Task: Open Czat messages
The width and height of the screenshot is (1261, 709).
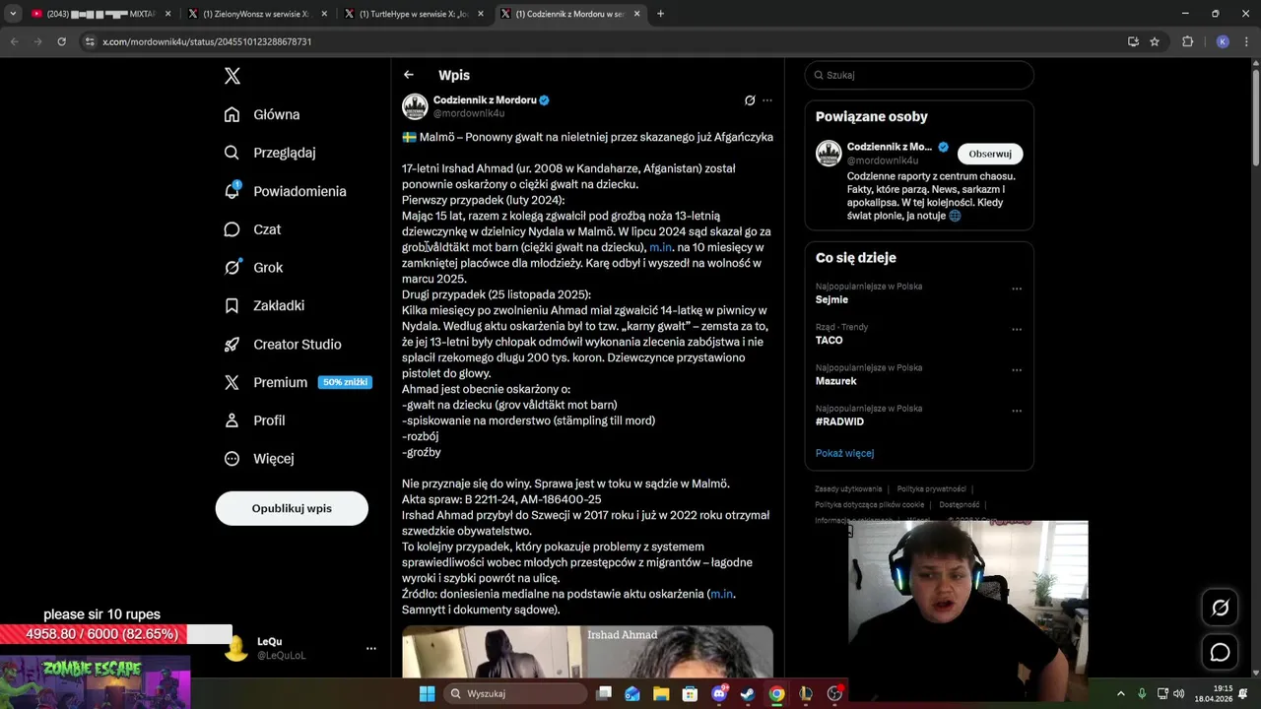Action: tap(253, 229)
